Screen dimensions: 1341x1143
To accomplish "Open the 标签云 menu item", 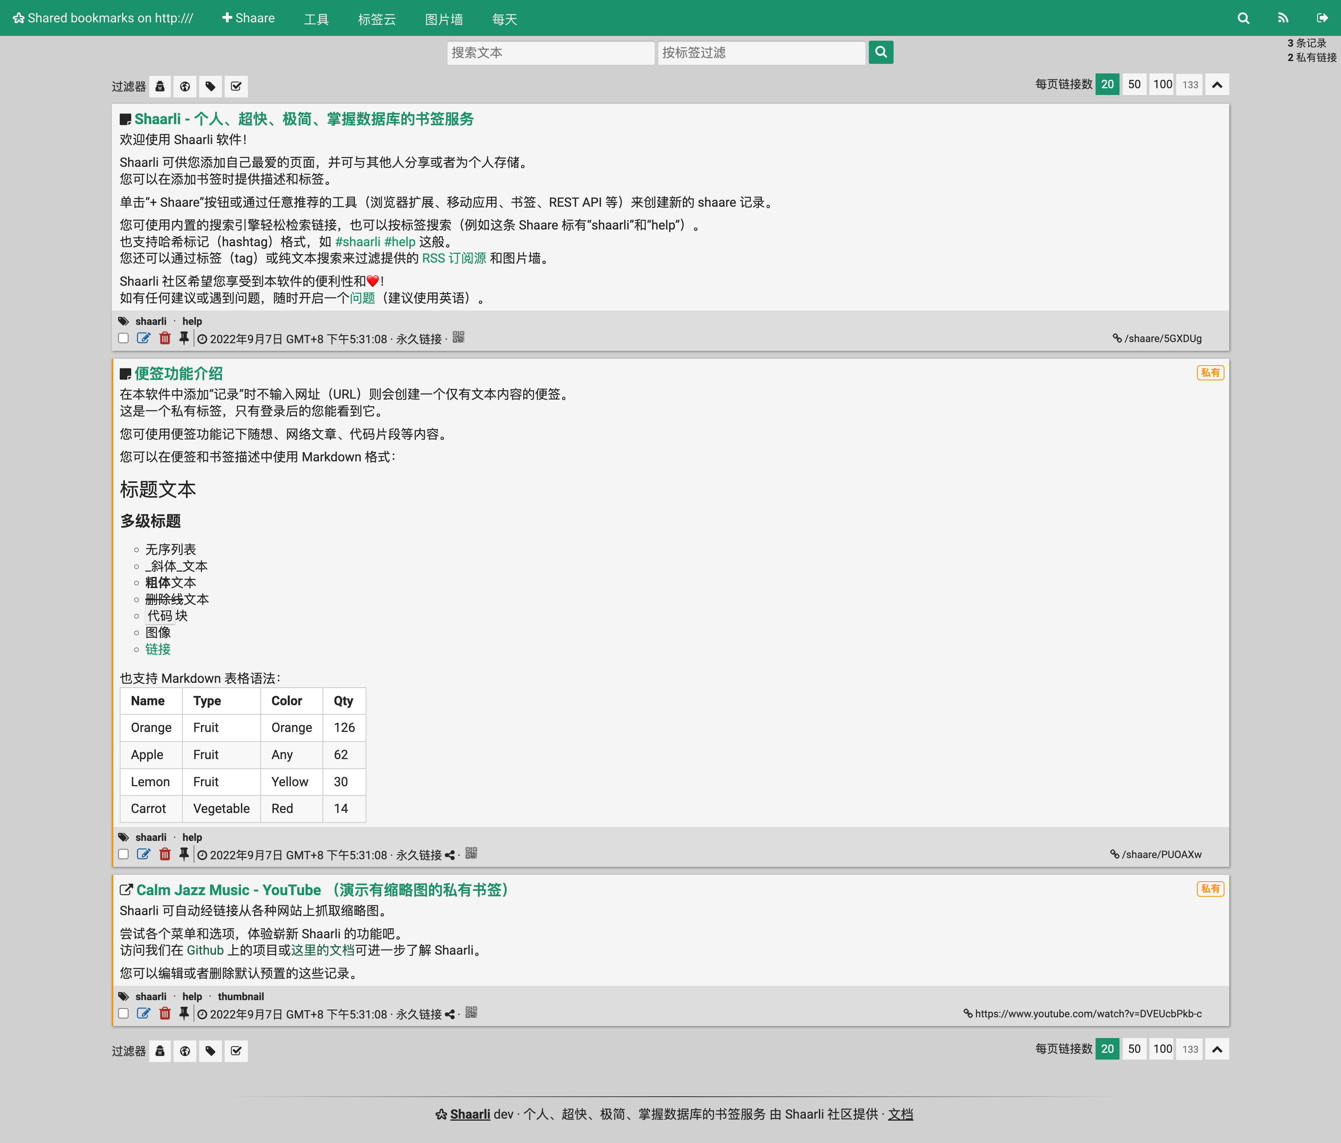I will pyautogui.click(x=377, y=19).
